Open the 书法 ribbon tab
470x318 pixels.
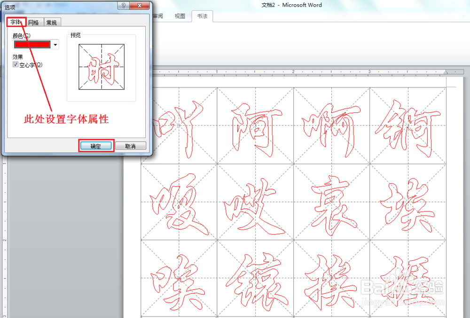click(x=203, y=16)
